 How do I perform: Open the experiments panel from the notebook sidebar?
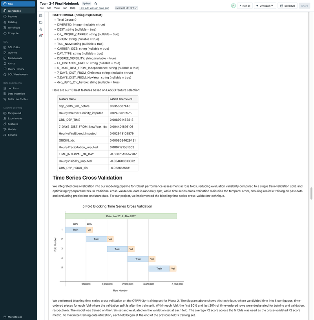(41, 29)
